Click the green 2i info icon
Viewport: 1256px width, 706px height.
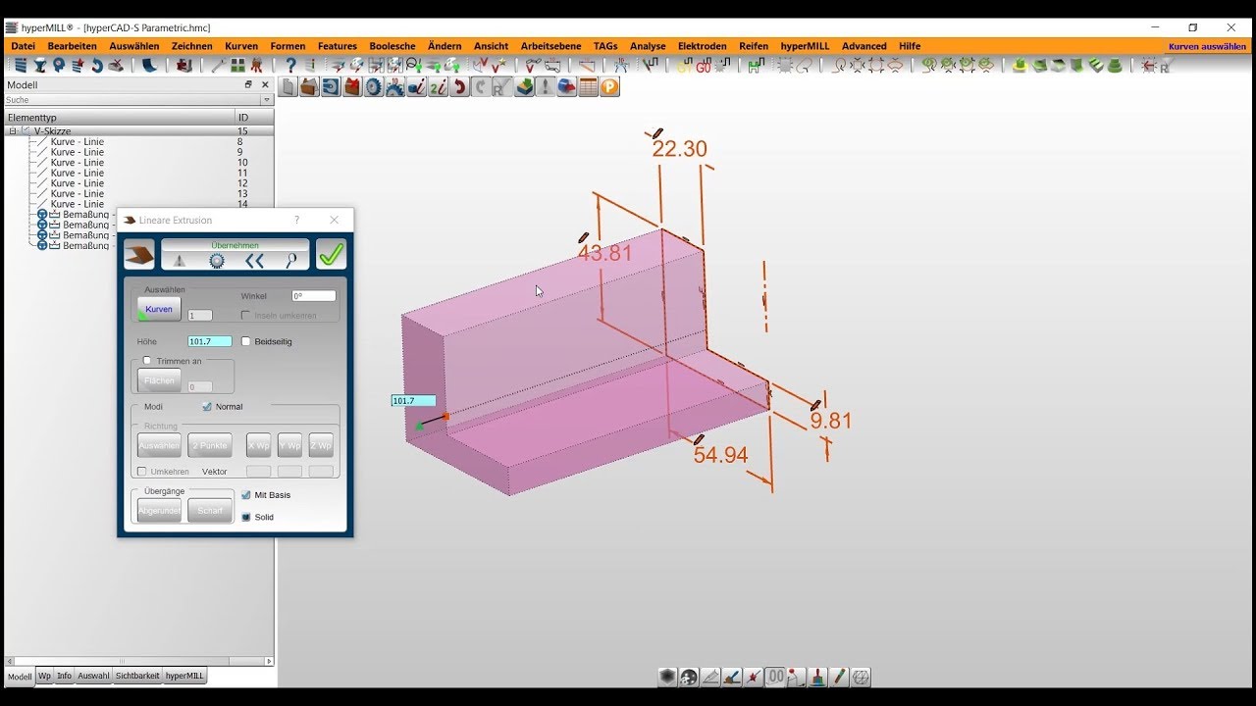(x=438, y=87)
